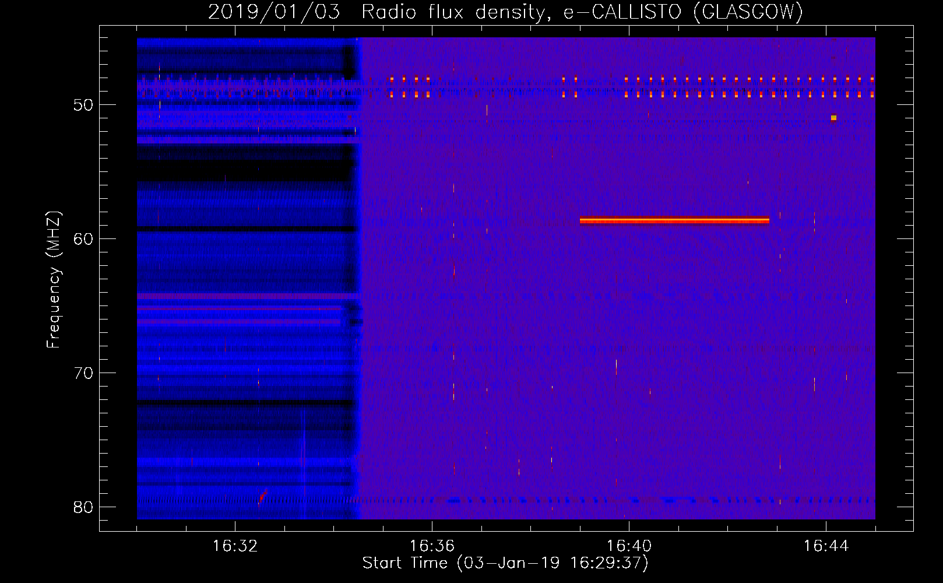Click the 16:44 time tick label

click(826, 546)
